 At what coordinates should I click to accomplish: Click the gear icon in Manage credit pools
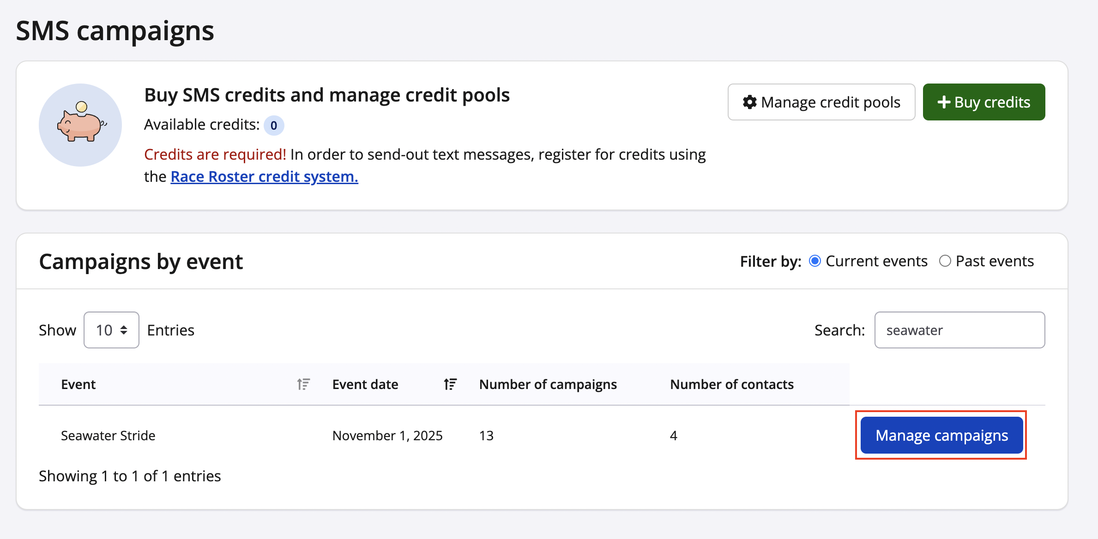[x=749, y=102]
